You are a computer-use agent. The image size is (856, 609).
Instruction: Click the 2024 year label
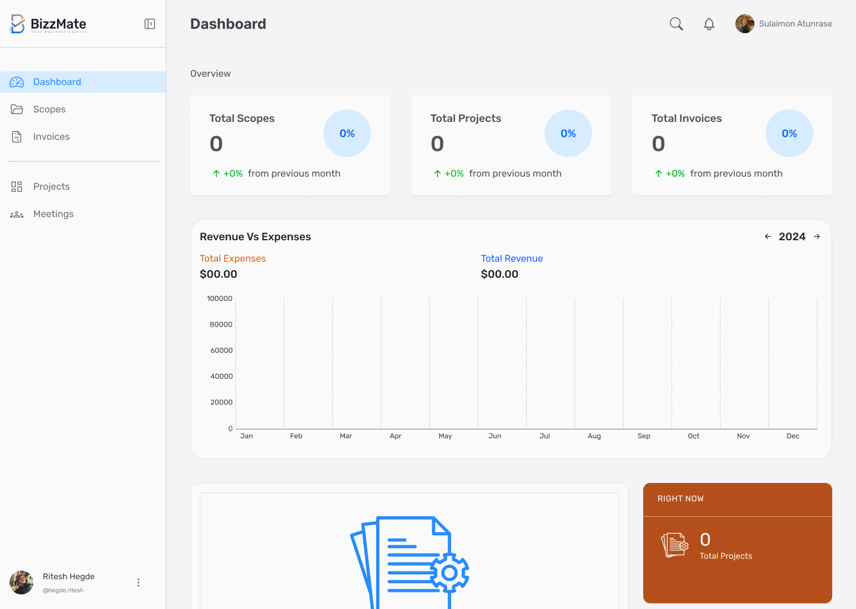[x=792, y=237]
